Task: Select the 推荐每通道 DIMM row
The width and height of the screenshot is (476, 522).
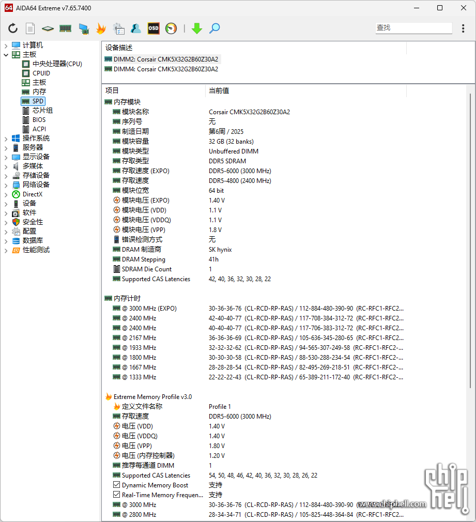Action: tap(254, 465)
